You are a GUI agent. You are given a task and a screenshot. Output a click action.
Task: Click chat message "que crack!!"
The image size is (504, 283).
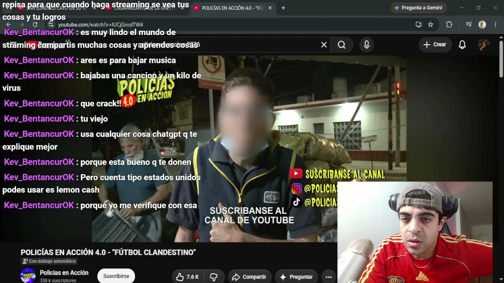[x=100, y=103]
